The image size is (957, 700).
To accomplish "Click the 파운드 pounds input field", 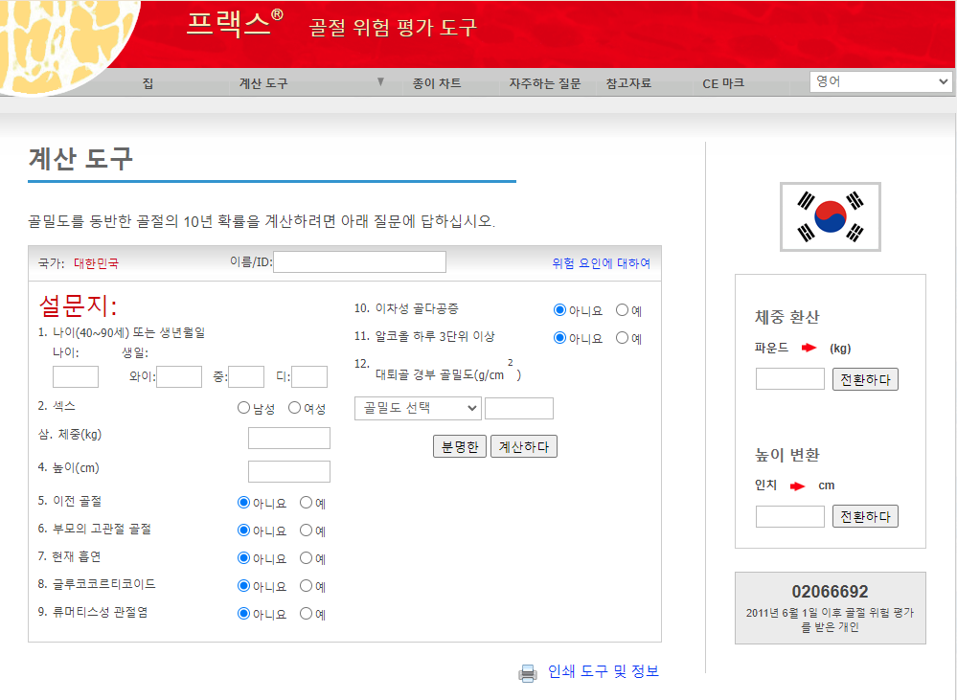I will pos(790,379).
